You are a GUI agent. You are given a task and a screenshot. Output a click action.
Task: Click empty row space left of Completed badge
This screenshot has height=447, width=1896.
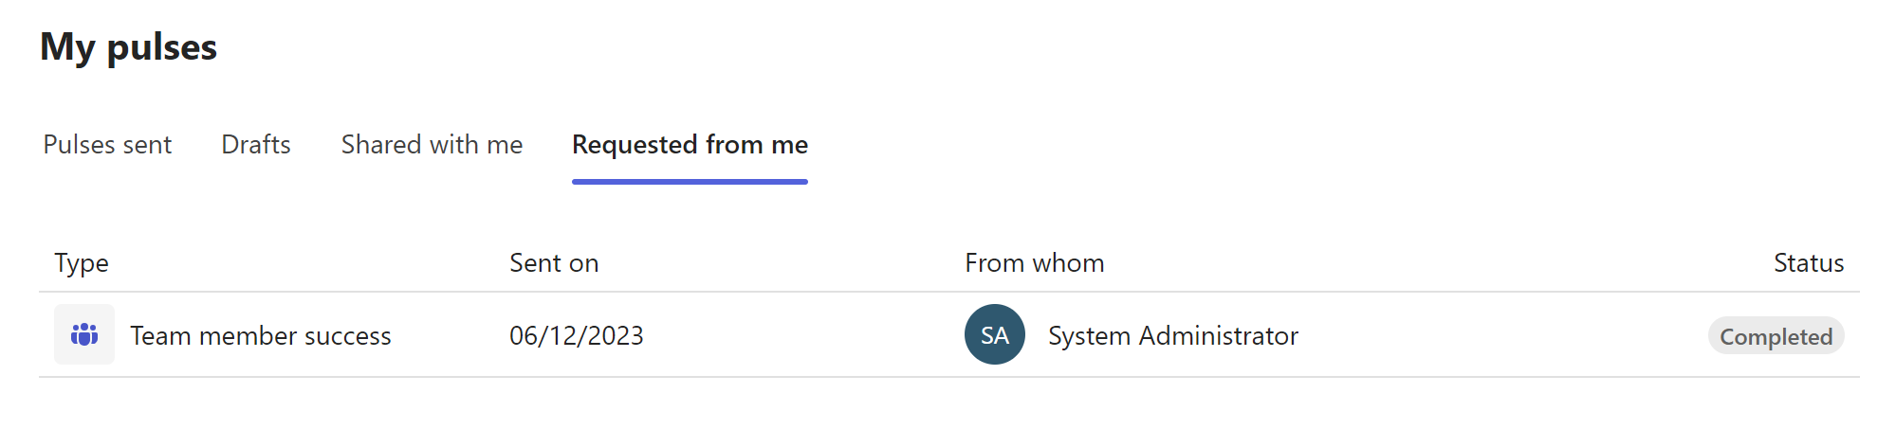coord(1518,336)
